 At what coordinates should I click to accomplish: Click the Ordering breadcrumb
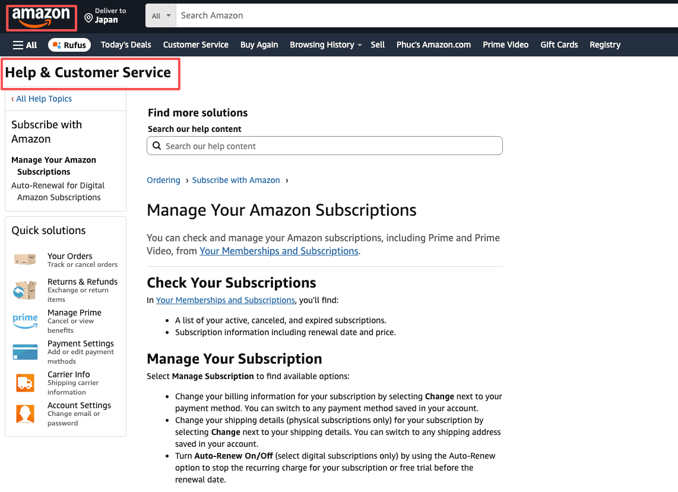[x=163, y=180]
